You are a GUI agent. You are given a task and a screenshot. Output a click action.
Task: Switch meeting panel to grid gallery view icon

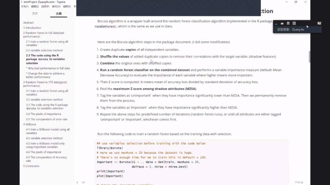click(x=294, y=23)
